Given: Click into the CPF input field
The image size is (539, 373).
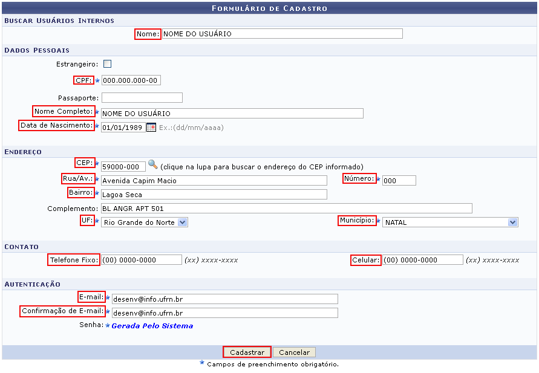Looking at the screenshot, I should point(131,80).
